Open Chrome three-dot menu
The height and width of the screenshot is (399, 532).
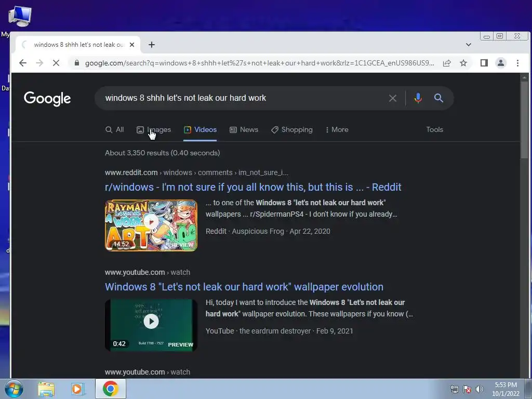tap(517, 63)
